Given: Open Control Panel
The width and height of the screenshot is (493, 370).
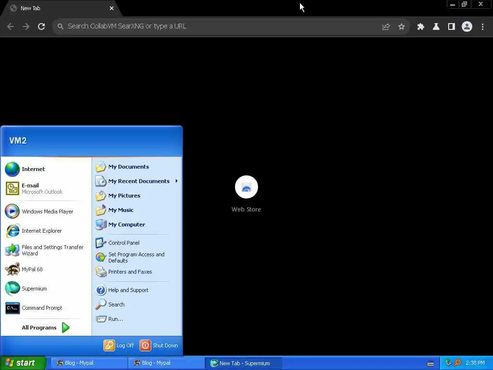Looking at the screenshot, I should [x=137, y=243].
